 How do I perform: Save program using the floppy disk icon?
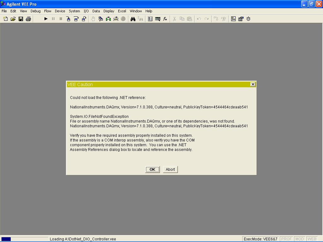(21, 19)
